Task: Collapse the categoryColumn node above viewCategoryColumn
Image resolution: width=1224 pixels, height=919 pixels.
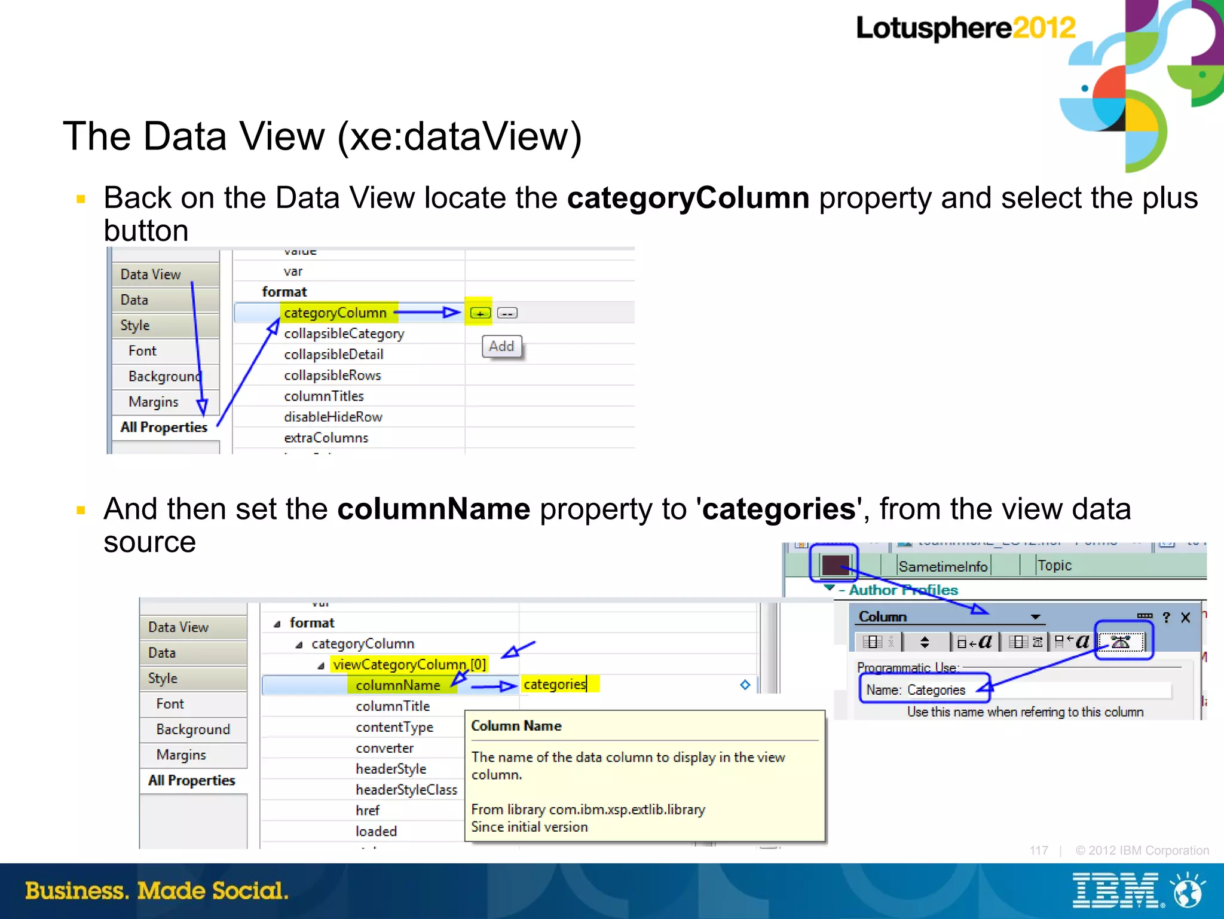Action: pyautogui.click(x=299, y=645)
